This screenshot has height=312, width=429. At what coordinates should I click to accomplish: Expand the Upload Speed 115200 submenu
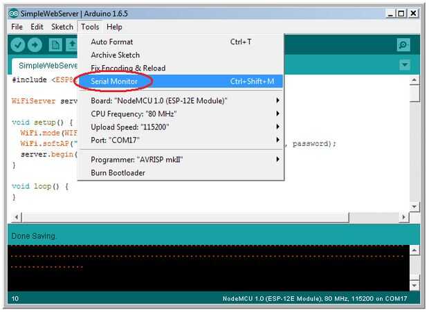click(x=181, y=127)
